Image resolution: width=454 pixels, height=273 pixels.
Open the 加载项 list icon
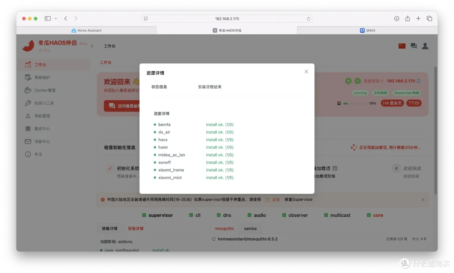click(x=335, y=168)
